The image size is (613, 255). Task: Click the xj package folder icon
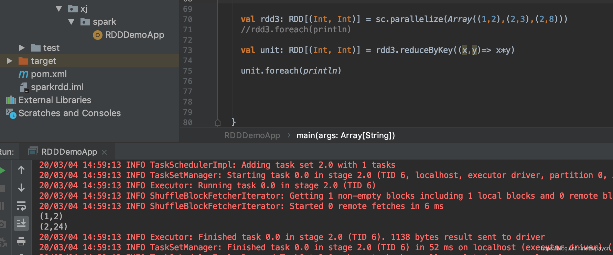tap(73, 9)
